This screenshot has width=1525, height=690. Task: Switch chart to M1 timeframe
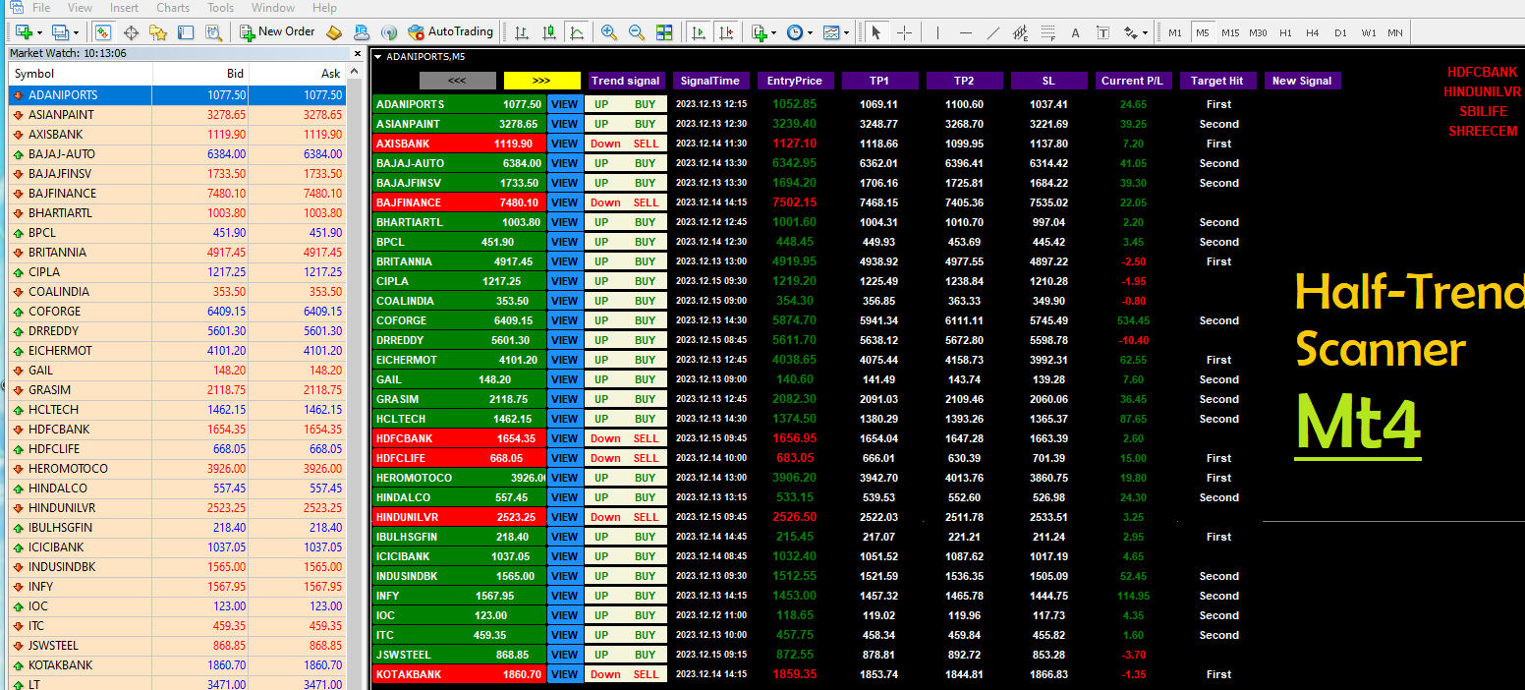pos(1175,32)
